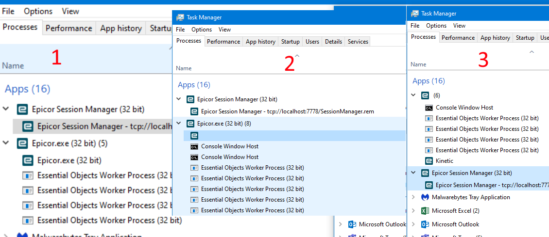Open View menu in middle Task Manager window
Image resolution: width=549 pixels, height=237 pixels.
click(225, 29)
